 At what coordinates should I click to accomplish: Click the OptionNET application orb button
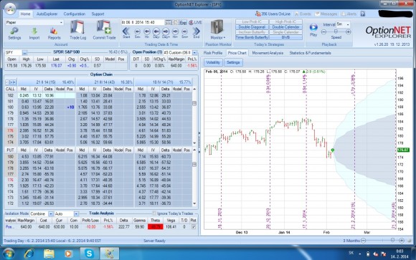pyautogui.click(x=10, y=8)
